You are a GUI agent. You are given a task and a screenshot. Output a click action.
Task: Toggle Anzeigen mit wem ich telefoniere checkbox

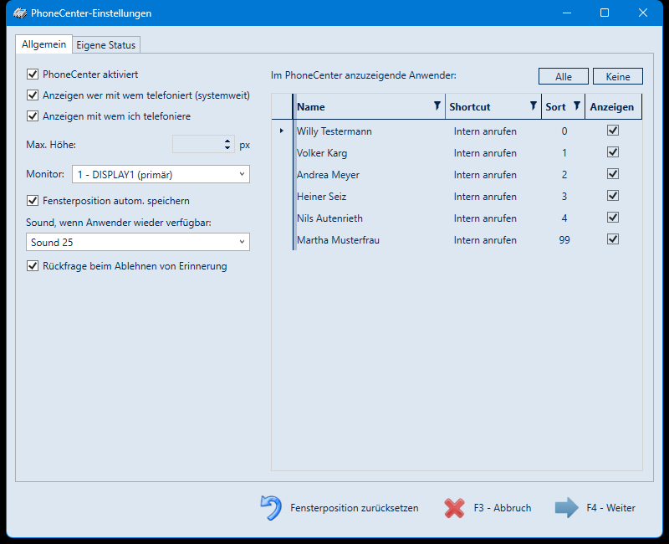click(33, 115)
